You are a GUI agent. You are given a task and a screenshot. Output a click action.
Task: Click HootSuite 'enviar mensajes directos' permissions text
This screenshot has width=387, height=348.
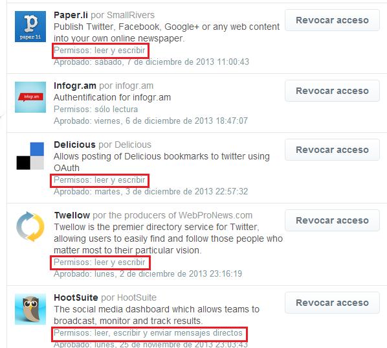coord(196,333)
